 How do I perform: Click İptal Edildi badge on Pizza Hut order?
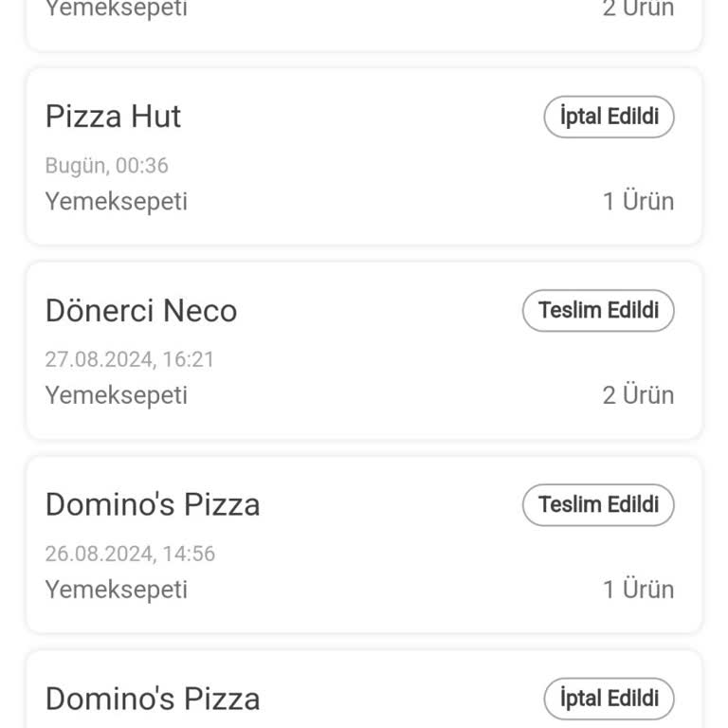pos(609,117)
